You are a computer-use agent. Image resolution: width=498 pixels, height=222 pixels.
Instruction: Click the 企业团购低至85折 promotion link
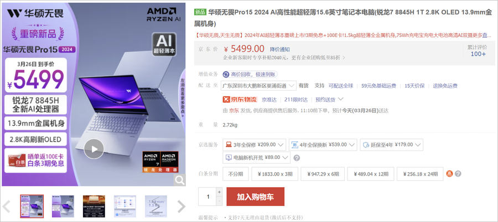(318, 58)
